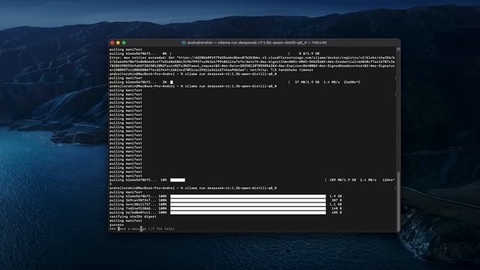Click the '1.9 GB' size beside full bar
480x270 pixels.
pyautogui.click(x=336, y=196)
